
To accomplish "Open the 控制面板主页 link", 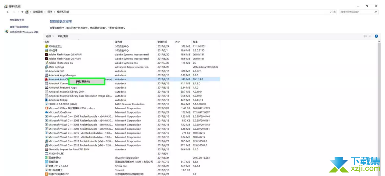I will [17, 20].
